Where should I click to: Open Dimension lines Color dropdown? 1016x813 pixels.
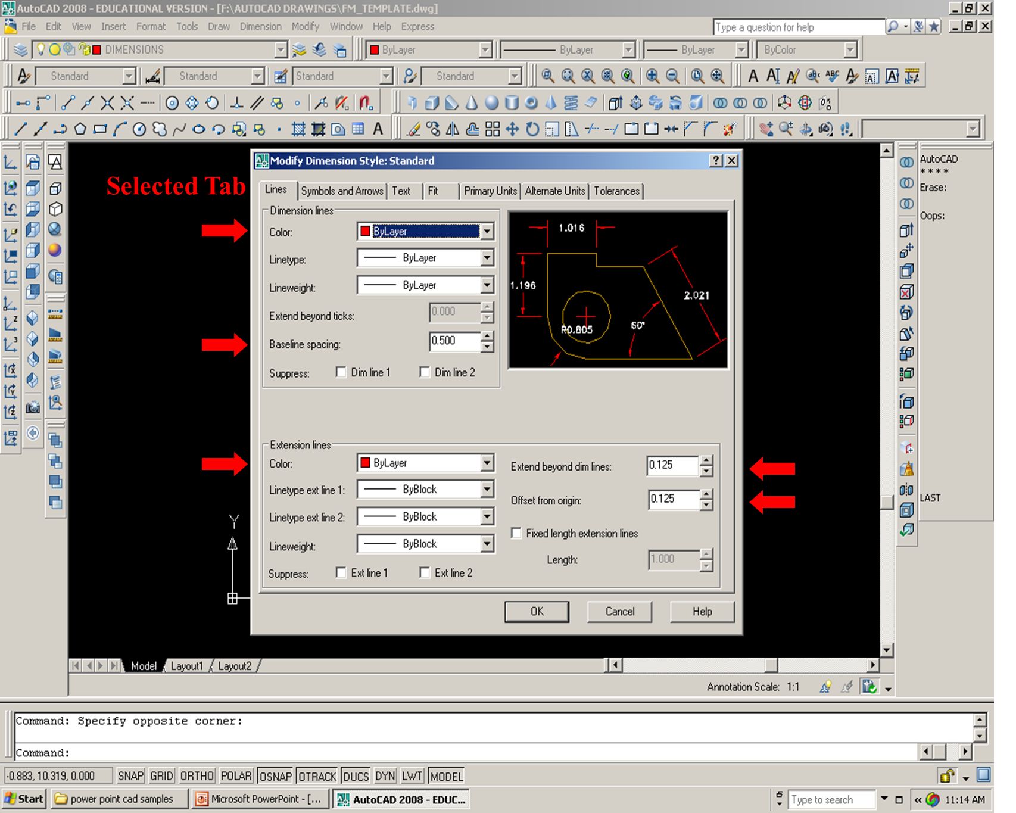(x=487, y=231)
